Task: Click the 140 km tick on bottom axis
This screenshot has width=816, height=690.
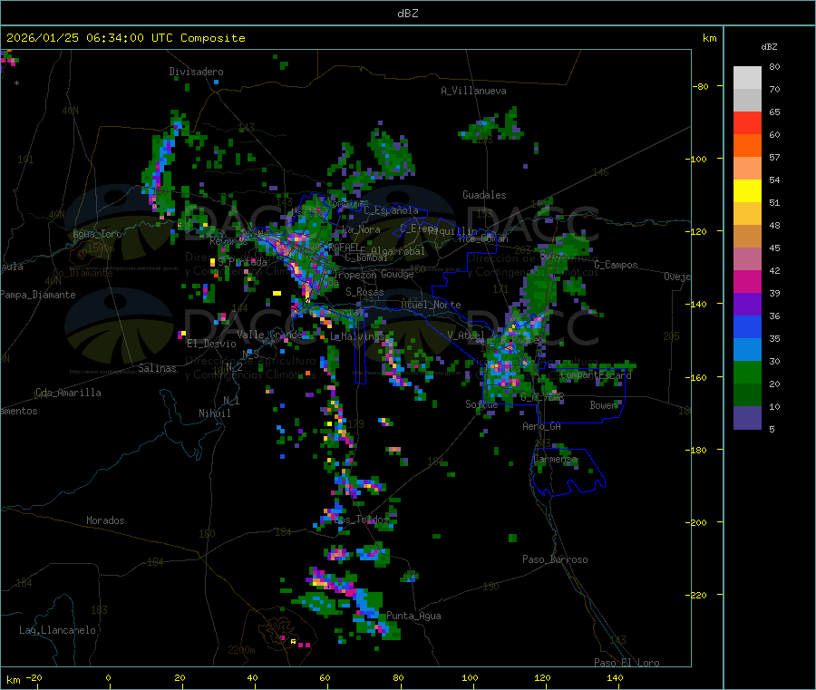Action: [x=615, y=677]
